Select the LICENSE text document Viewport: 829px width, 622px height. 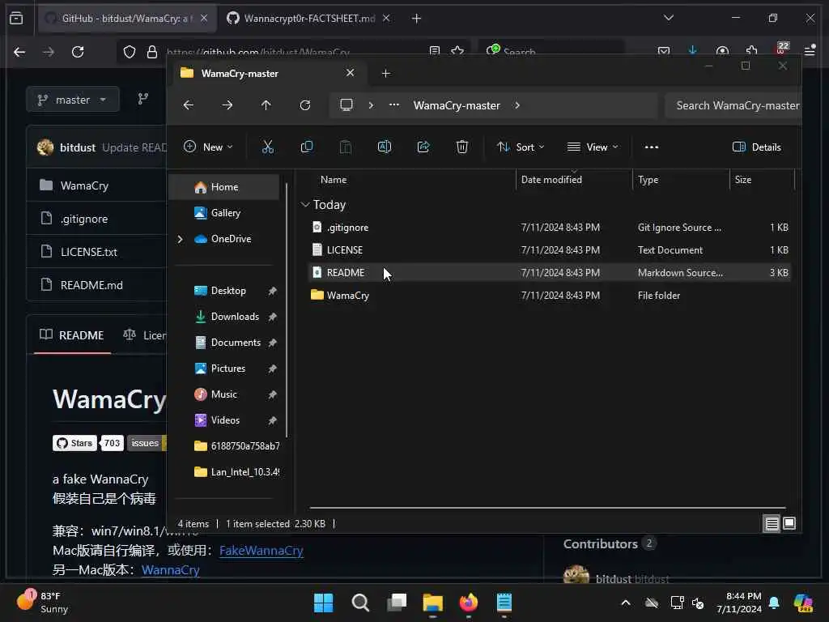(x=549, y=250)
